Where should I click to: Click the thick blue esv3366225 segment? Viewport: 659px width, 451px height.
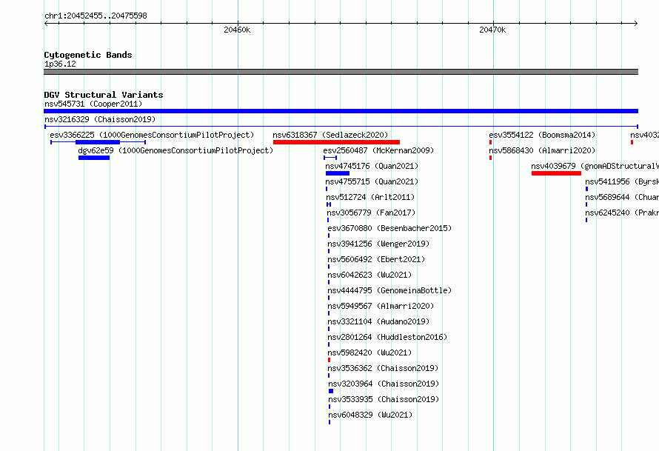[98, 142]
